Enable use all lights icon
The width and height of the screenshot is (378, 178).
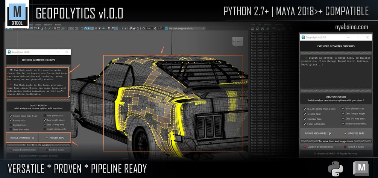(100, 28)
